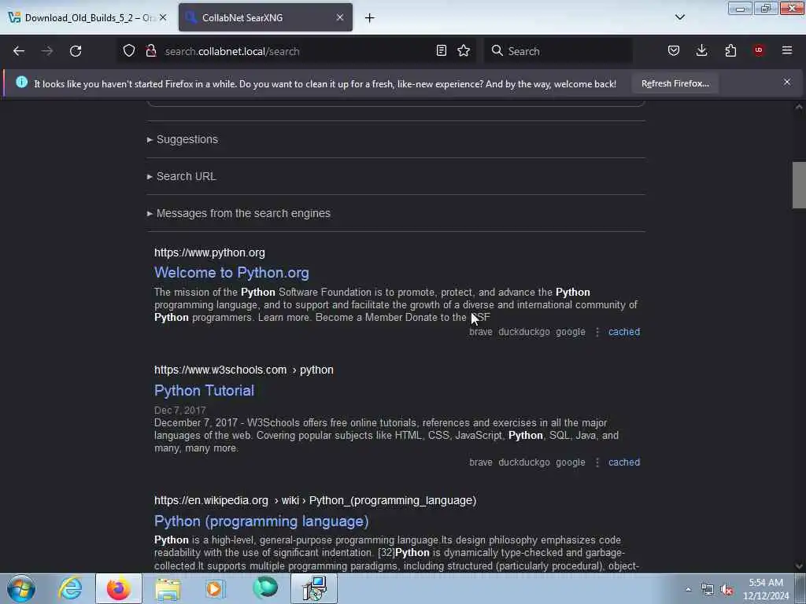Open cached version of Python.org result
806x604 pixels.
(x=624, y=332)
